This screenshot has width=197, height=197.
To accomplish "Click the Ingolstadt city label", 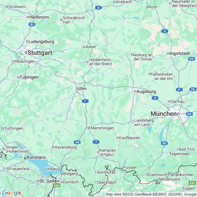I will point(180,54).
